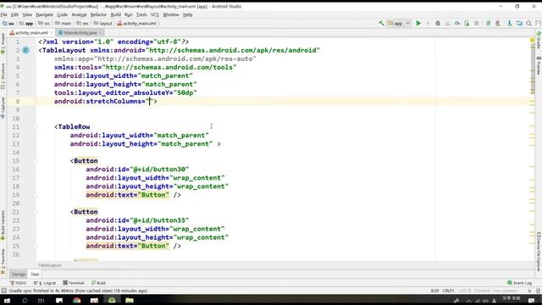The height and width of the screenshot is (305, 542).
Task: Click the 'src' breadcrumb folder
Action: (44, 24)
